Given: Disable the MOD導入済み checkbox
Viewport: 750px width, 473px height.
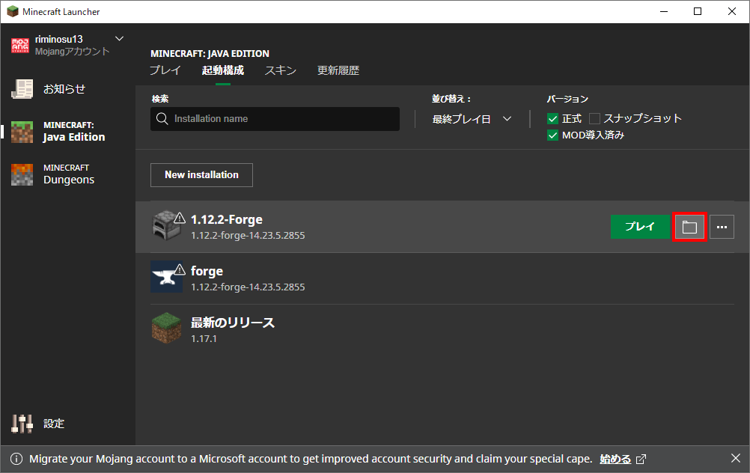Looking at the screenshot, I should coord(552,134).
